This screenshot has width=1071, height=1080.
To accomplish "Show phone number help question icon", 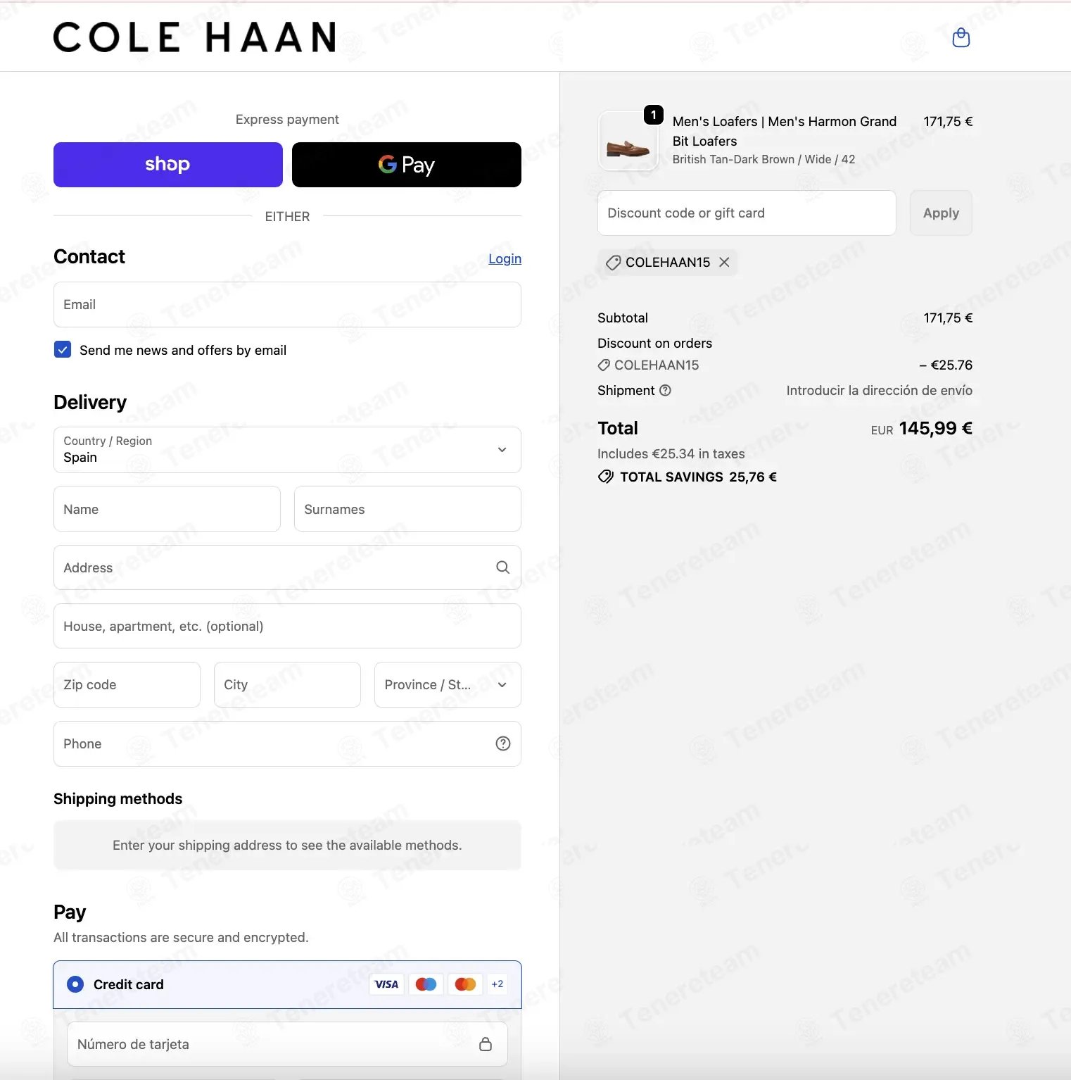I will pyautogui.click(x=502, y=743).
